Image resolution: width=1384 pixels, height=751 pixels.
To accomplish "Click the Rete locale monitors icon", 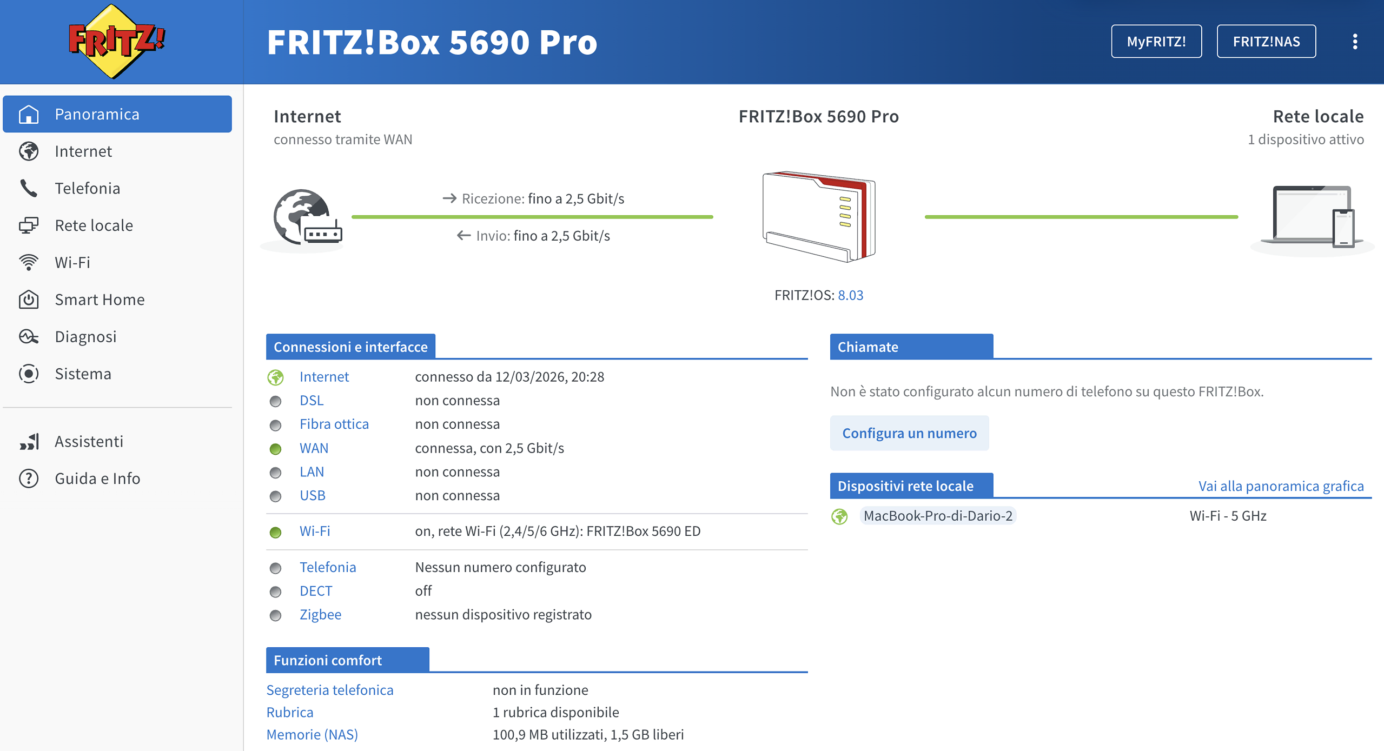I will [x=29, y=225].
